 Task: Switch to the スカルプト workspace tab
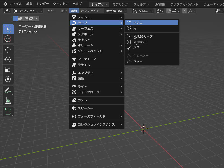(141, 4)
